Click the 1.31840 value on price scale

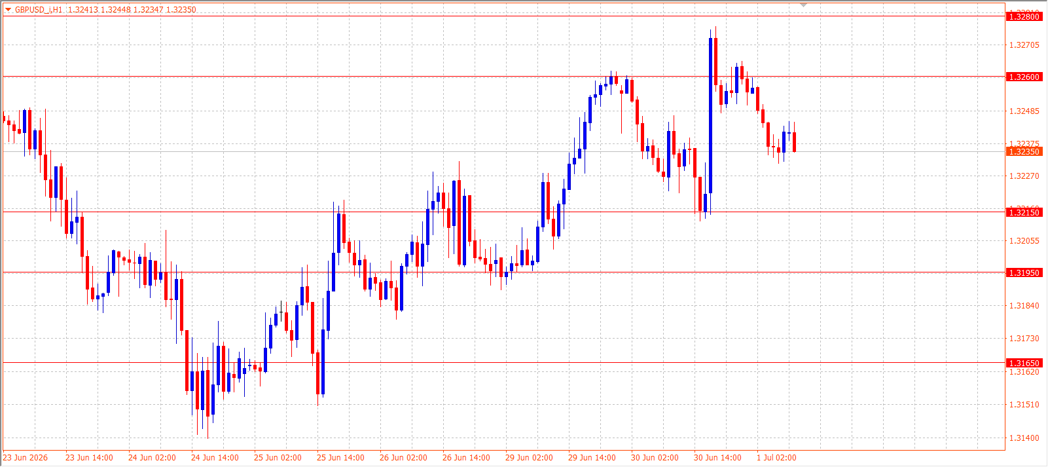(x=1024, y=306)
